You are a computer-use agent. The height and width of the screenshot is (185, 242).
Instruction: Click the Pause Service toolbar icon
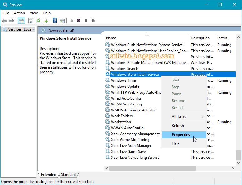[86, 21]
